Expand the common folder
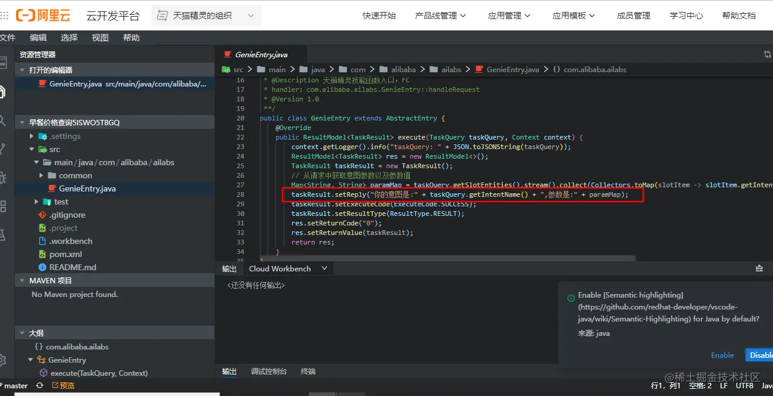Image resolution: width=773 pixels, height=396 pixels. pyautogui.click(x=41, y=175)
